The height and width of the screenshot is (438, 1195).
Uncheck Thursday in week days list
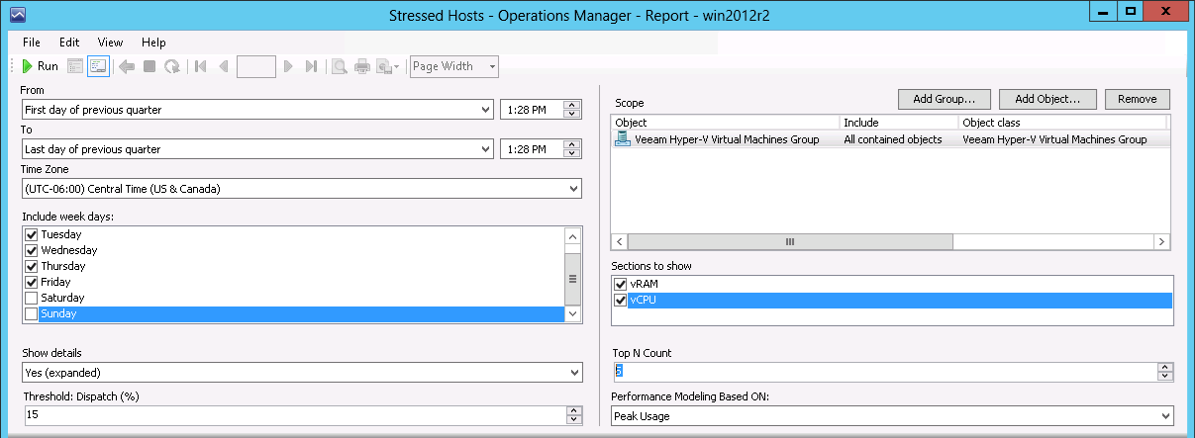coord(31,266)
